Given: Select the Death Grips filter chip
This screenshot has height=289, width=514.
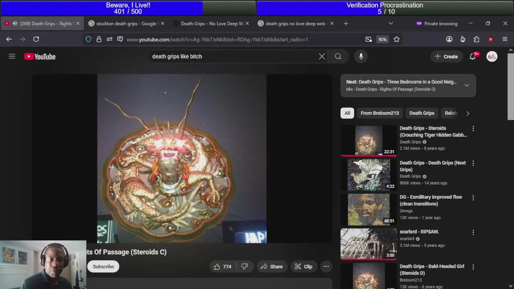Looking at the screenshot, I should (x=422, y=113).
